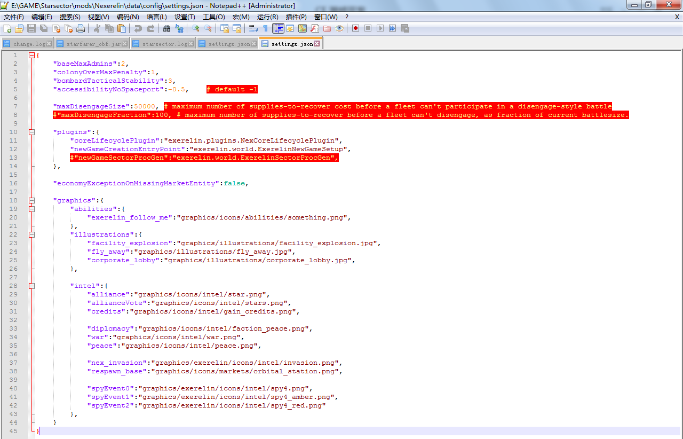Image resolution: width=683 pixels, height=439 pixels.
Task: Collapse the "graphics" block fold marker
Action: click(31, 200)
